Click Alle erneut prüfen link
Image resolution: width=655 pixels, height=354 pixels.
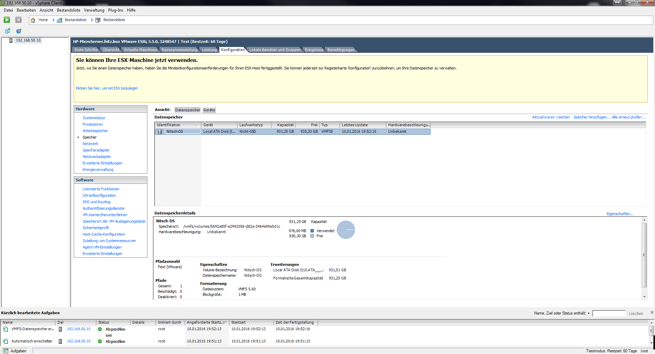point(628,117)
